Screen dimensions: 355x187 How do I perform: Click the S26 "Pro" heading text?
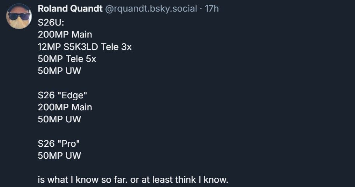pyautogui.click(x=59, y=143)
